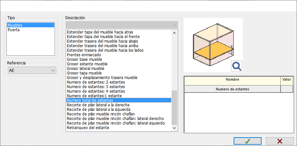The image size is (297, 146).
Task: Select 'rincón chaflan: lateral derecho' entry
Action: coord(119,118)
